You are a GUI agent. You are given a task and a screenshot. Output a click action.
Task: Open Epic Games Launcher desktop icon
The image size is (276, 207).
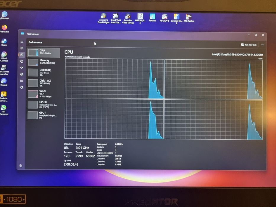[x=4, y=70]
